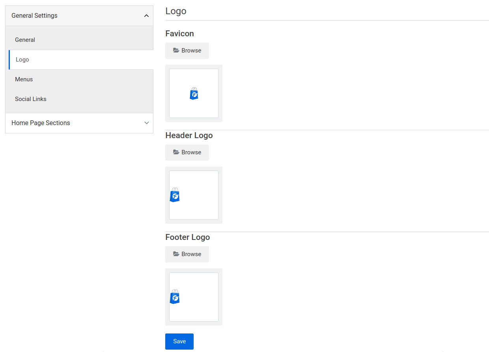
Task: Click the folder icon in the Favicon Browse button
Action: point(177,51)
